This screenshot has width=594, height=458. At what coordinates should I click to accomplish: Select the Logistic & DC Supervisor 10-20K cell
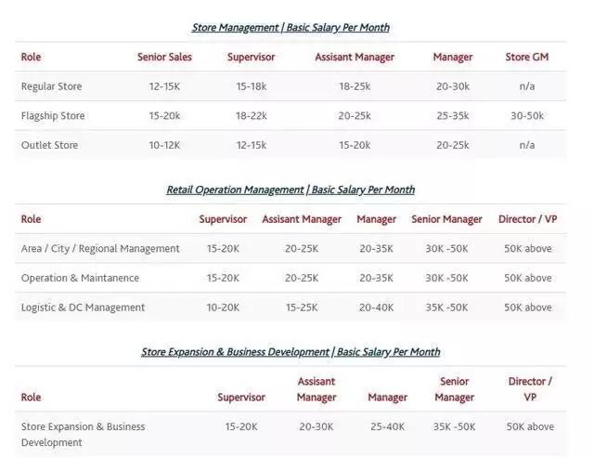(223, 308)
